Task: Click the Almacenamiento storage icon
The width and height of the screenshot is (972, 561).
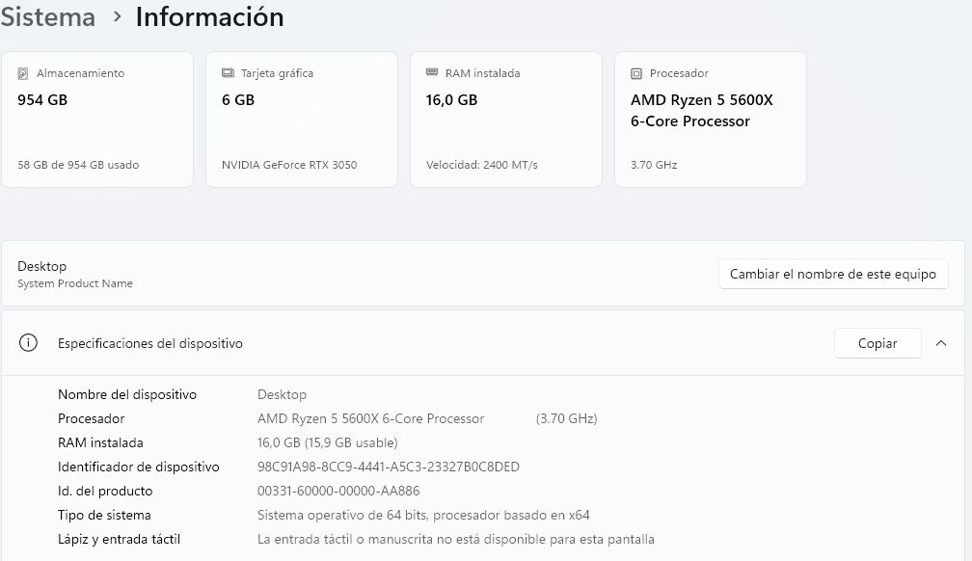Action: [x=23, y=74]
